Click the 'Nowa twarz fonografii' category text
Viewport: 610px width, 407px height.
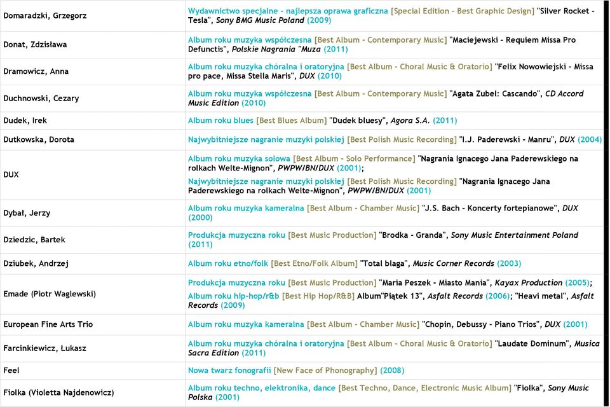[x=229, y=370]
